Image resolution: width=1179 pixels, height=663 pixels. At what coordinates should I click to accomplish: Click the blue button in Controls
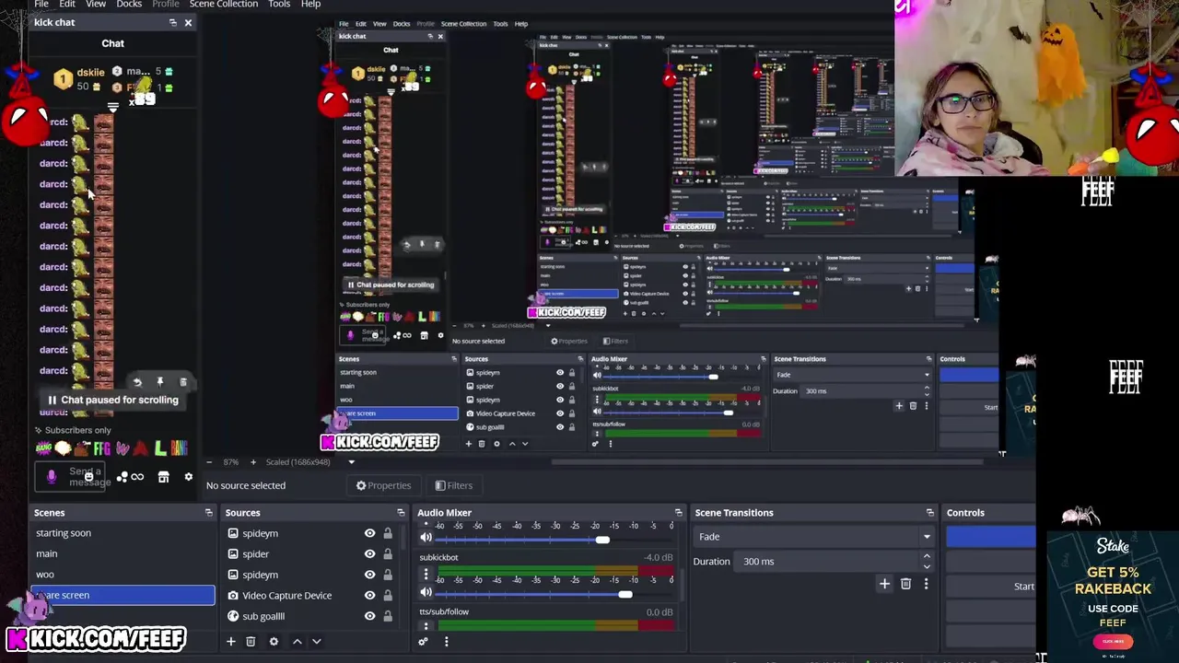991,537
